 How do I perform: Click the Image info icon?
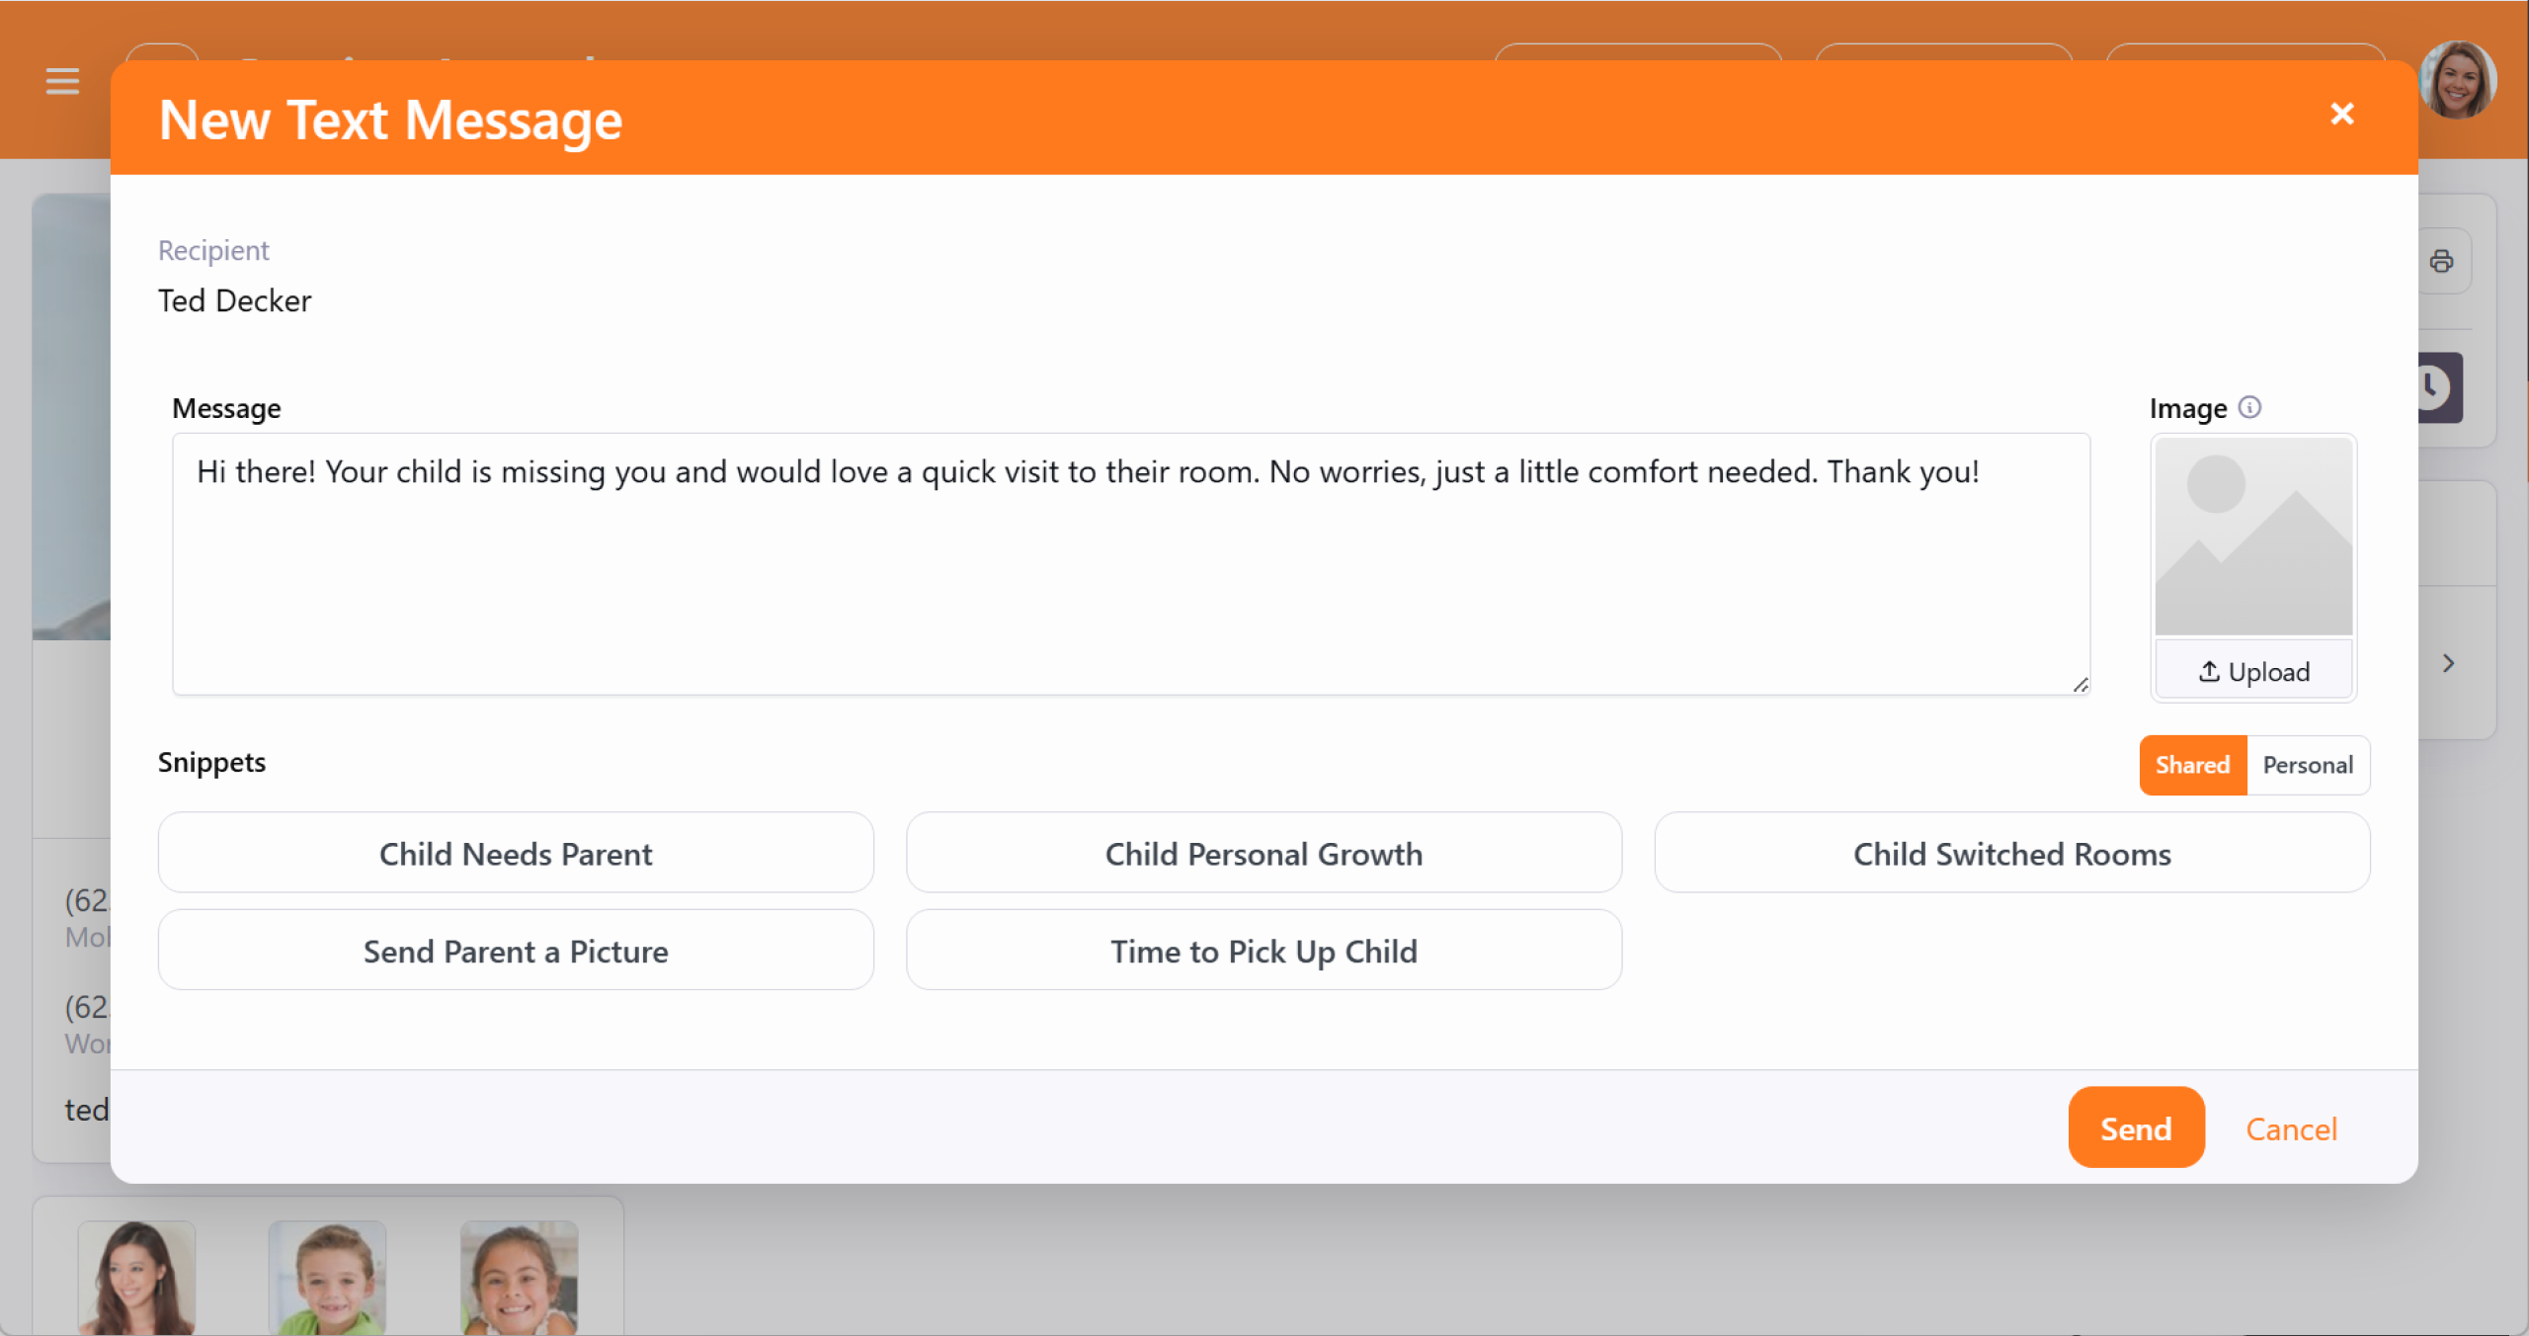click(2249, 407)
